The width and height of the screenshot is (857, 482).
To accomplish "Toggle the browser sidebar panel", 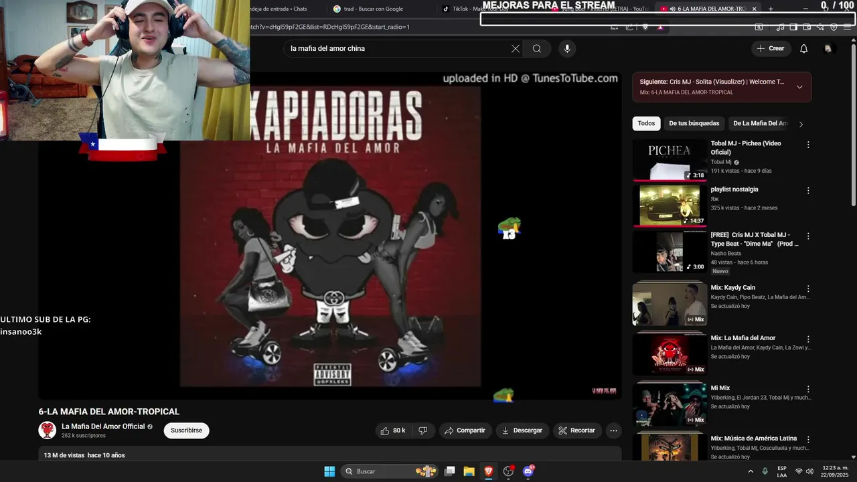I will point(793,27).
